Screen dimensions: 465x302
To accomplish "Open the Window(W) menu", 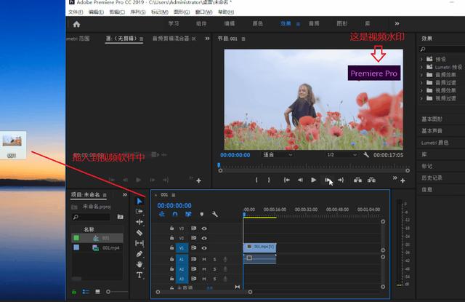I will (204, 12).
